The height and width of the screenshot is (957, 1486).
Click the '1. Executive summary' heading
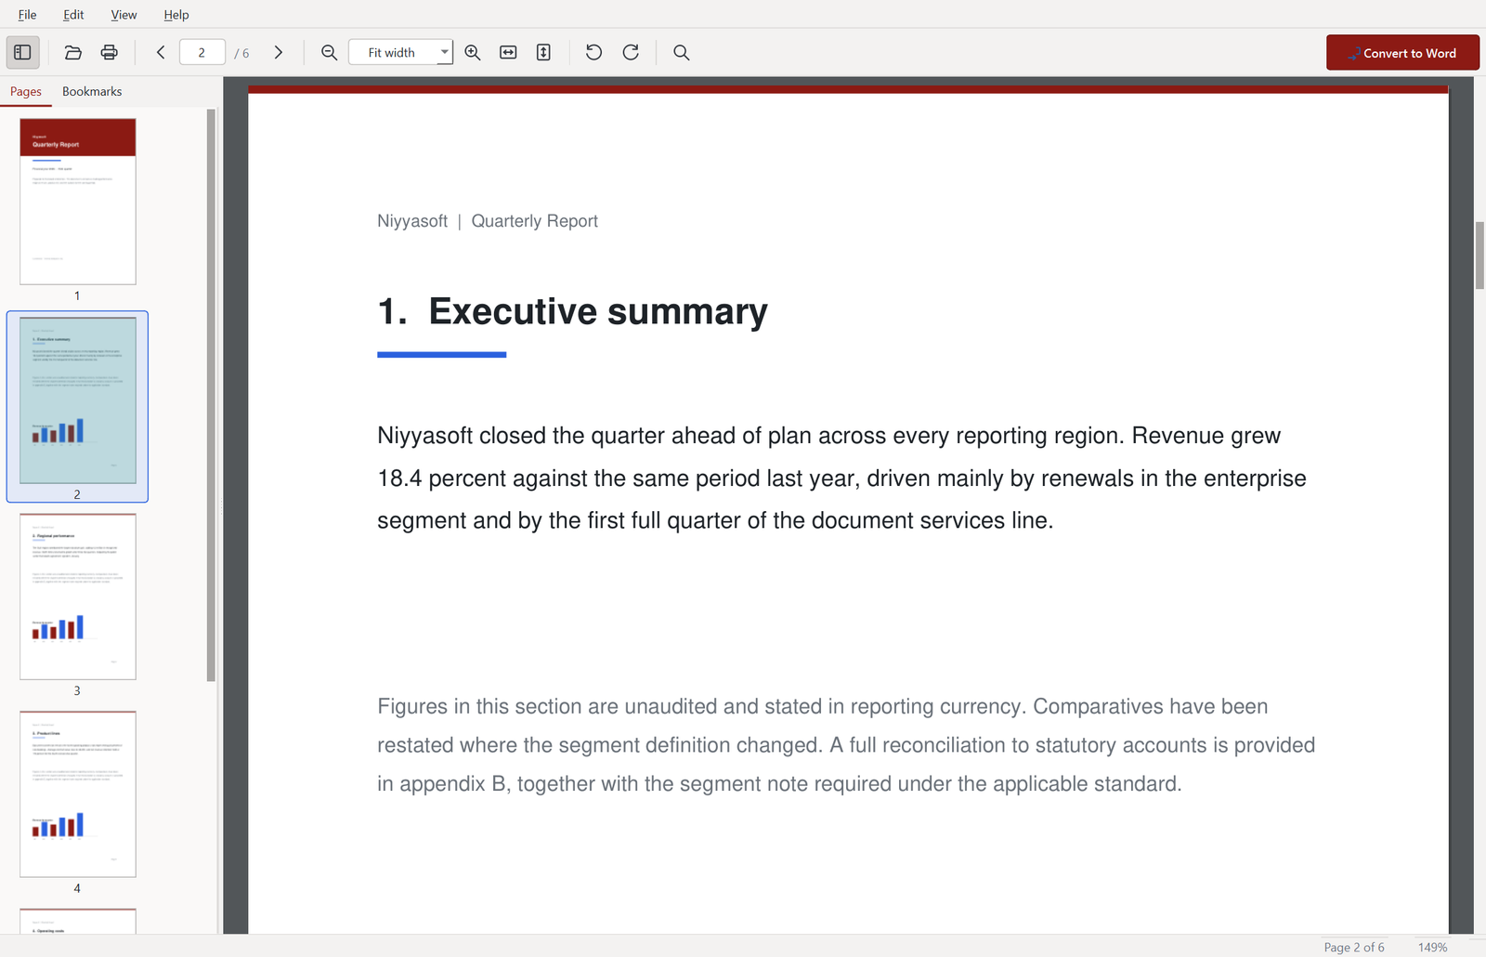572,311
